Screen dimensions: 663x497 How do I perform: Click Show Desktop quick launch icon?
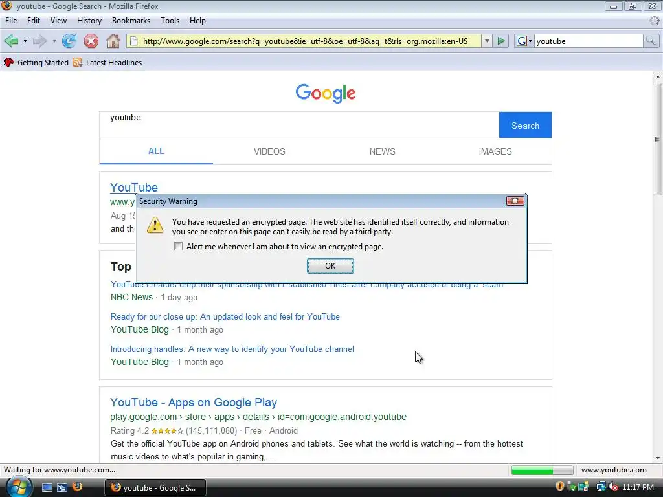pos(47,487)
